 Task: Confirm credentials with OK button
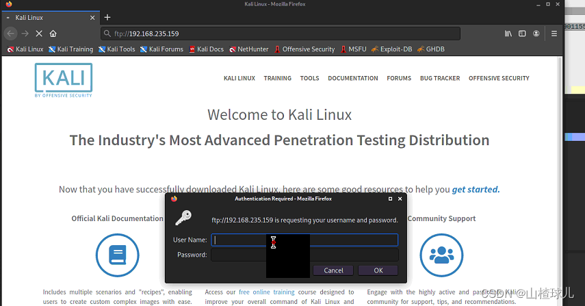[x=378, y=270]
